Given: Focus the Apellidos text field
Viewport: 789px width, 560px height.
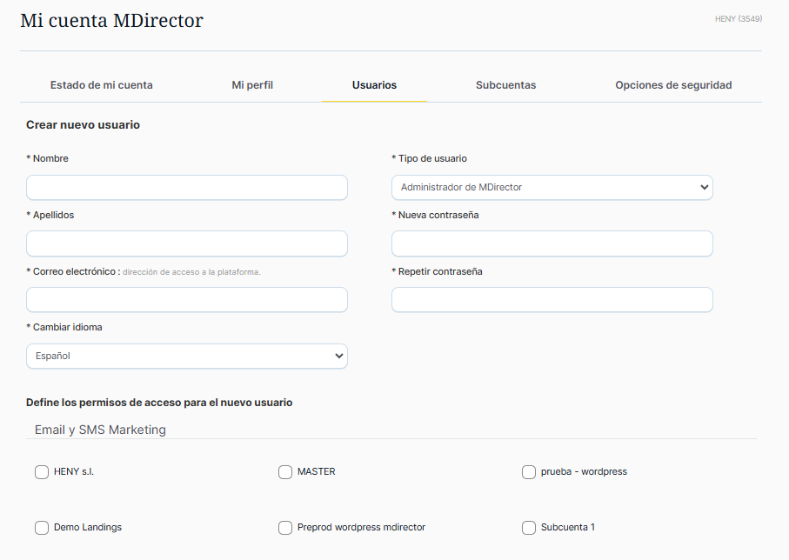Looking at the screenshot, I should (186, 244).
